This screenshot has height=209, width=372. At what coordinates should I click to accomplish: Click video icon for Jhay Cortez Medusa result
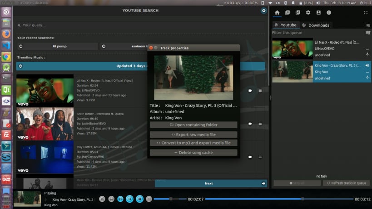tap(250, 157)
